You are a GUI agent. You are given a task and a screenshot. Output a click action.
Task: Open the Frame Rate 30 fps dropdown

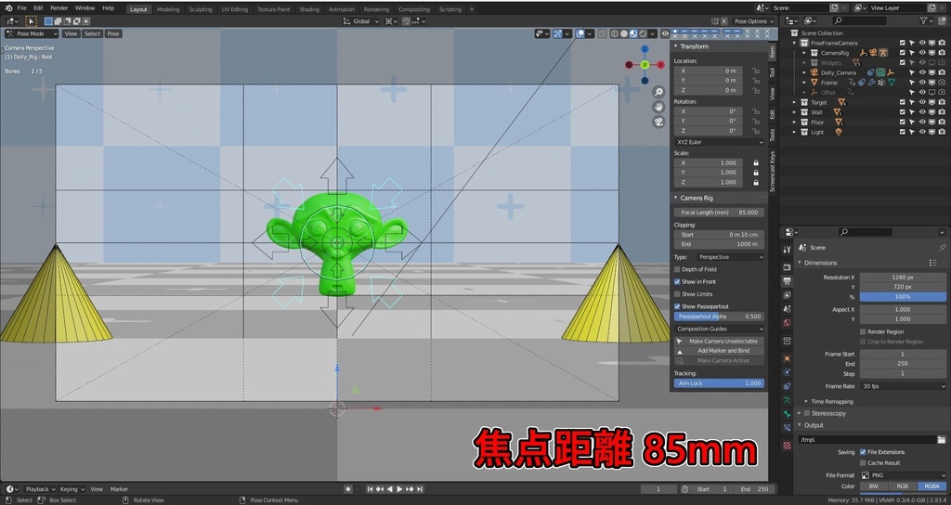(903, 386)
